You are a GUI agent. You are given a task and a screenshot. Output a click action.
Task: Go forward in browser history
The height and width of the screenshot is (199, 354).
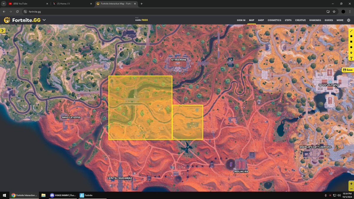[x=11, y=11]
